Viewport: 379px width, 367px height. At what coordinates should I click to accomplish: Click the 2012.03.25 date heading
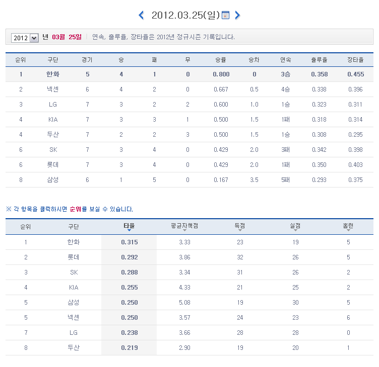(x=185, y=15)
